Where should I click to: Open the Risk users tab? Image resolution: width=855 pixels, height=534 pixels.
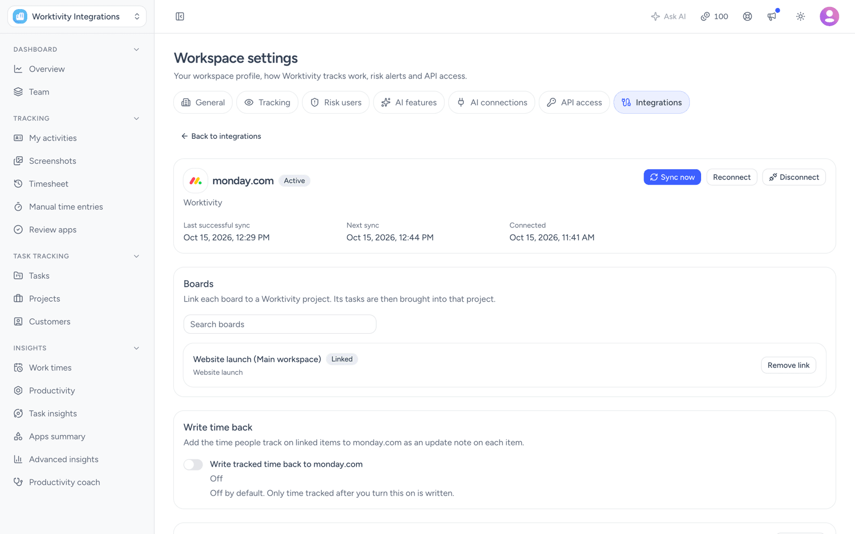click(336, 103)
